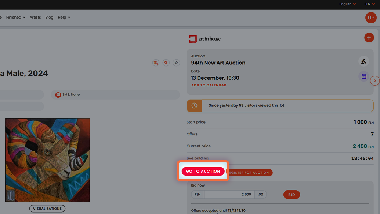Image resolution: width=380 pixels, height=214 pixels.
Task: Open the Artists page
Action: (x=35, y=18)
